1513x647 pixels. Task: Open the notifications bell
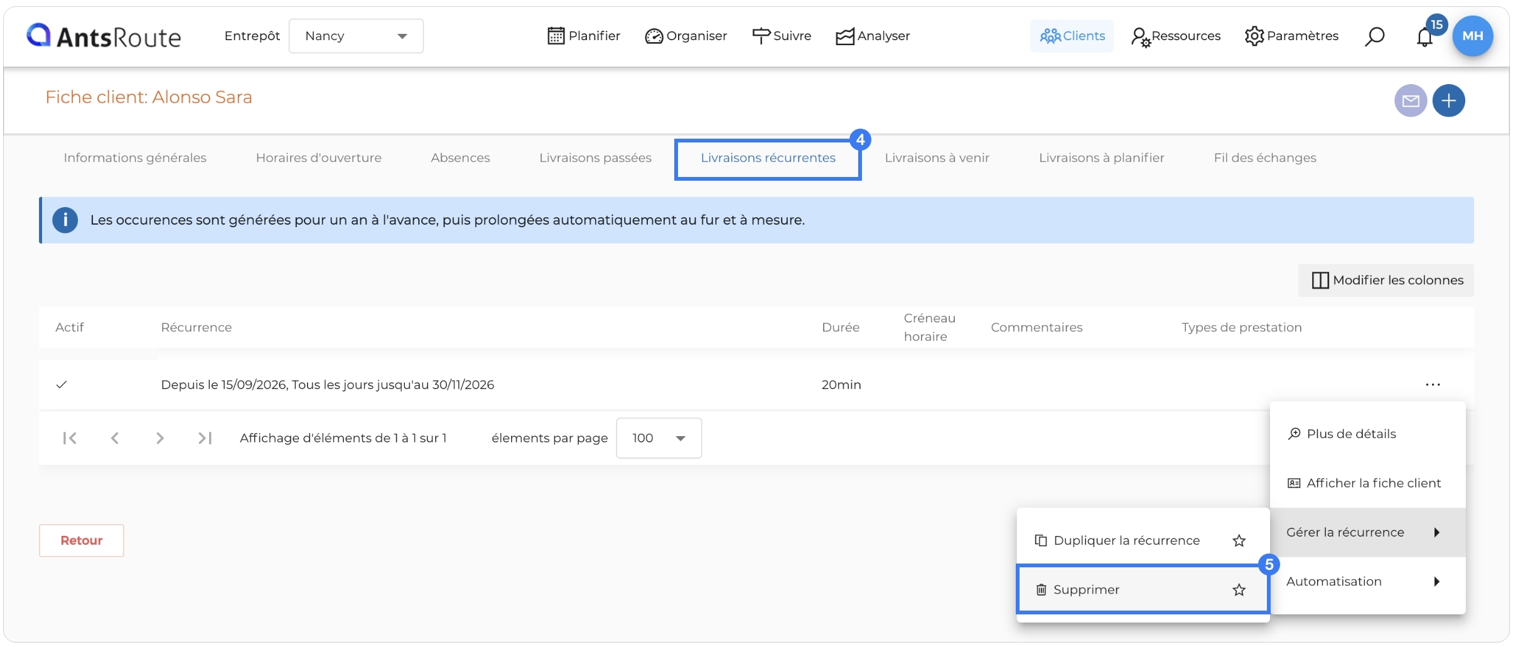tap(1425, 36)
